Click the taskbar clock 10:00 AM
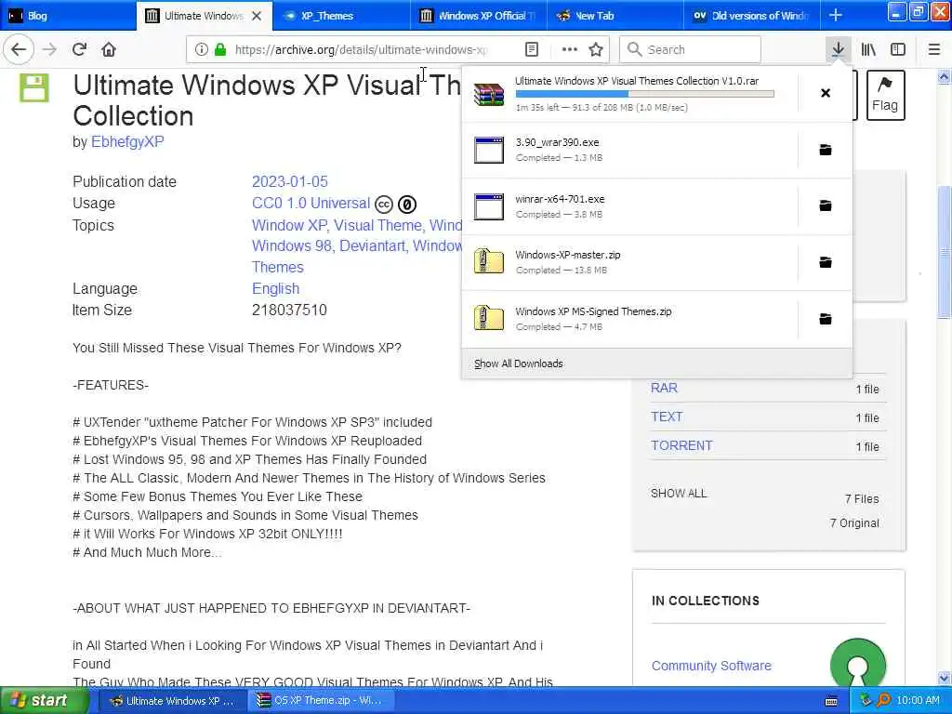This screenshot has height=714, width=952. [918, 700]
